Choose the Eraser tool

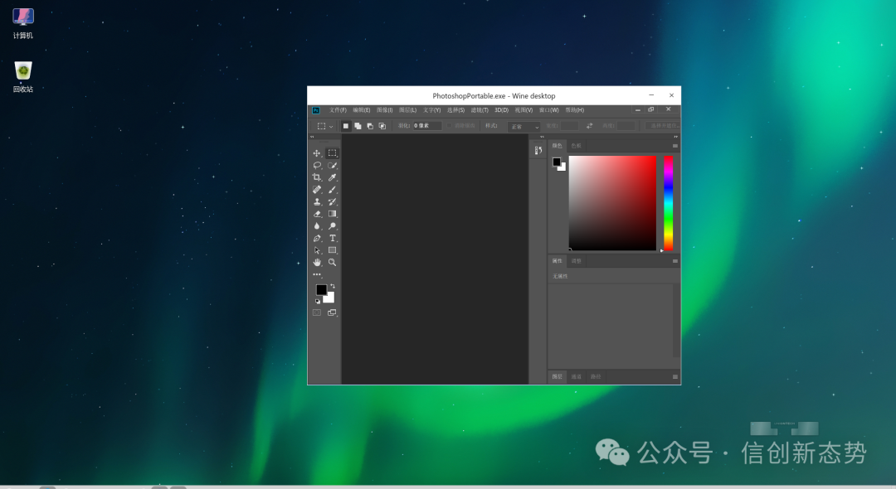(x=316, y=214)
